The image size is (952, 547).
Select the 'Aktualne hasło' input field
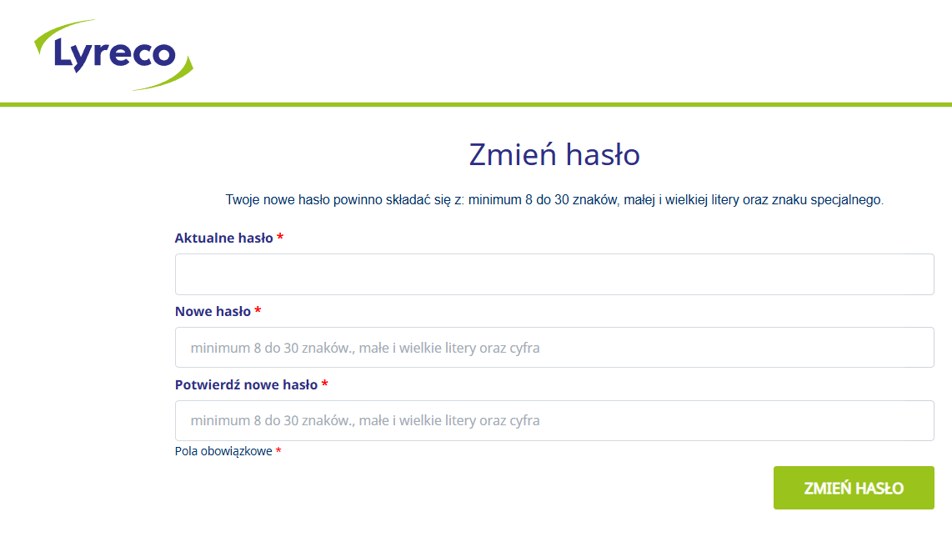click(x=554, y=273)
